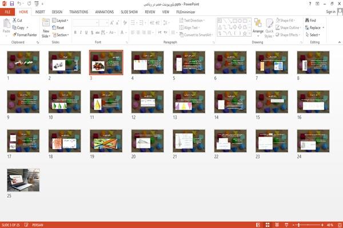Click the 40% zoom level text
Viewport: 343px width, 228px height.
(x=330, y=225)
